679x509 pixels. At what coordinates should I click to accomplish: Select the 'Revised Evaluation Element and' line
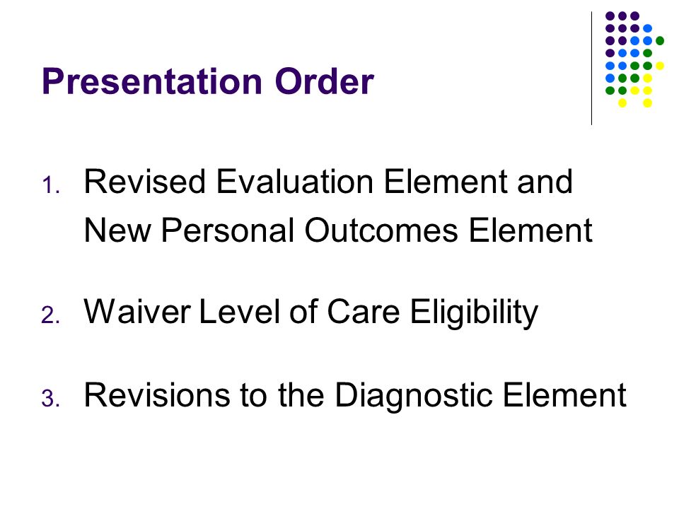328,182
